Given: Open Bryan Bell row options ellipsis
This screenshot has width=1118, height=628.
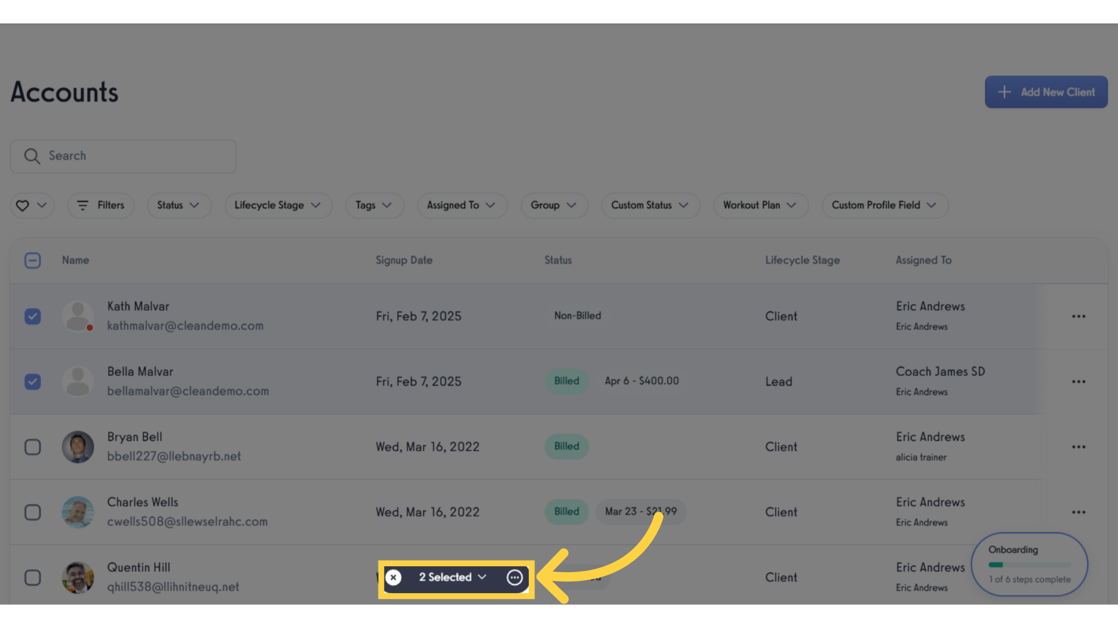Looking at the screenshot, I should (1078, 447).
